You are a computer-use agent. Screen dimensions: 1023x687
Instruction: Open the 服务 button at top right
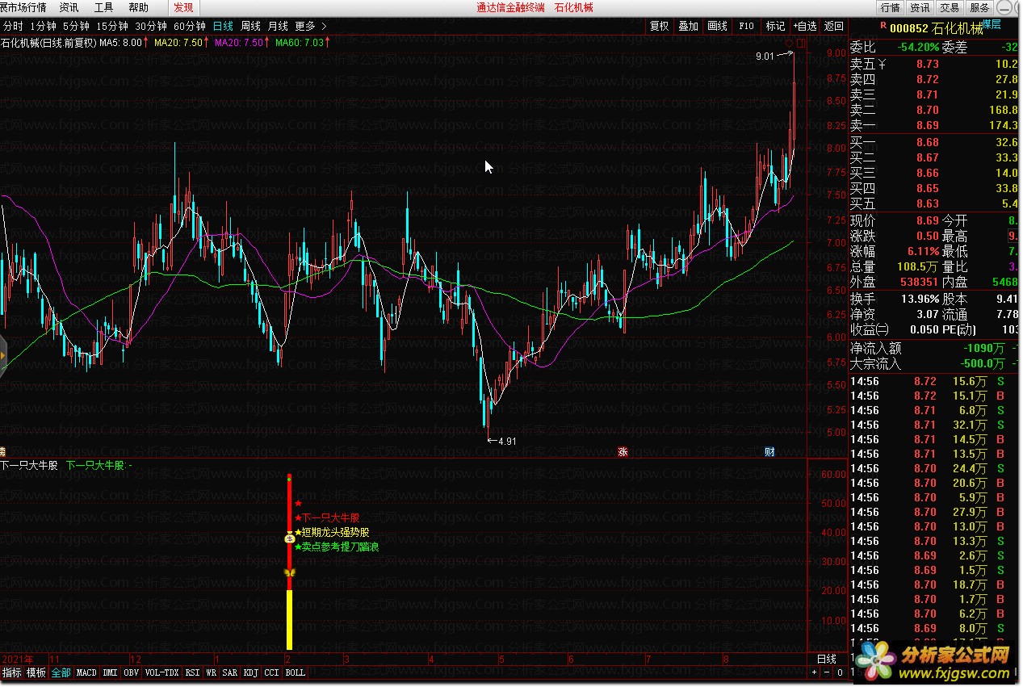click(x=979, y=7)
